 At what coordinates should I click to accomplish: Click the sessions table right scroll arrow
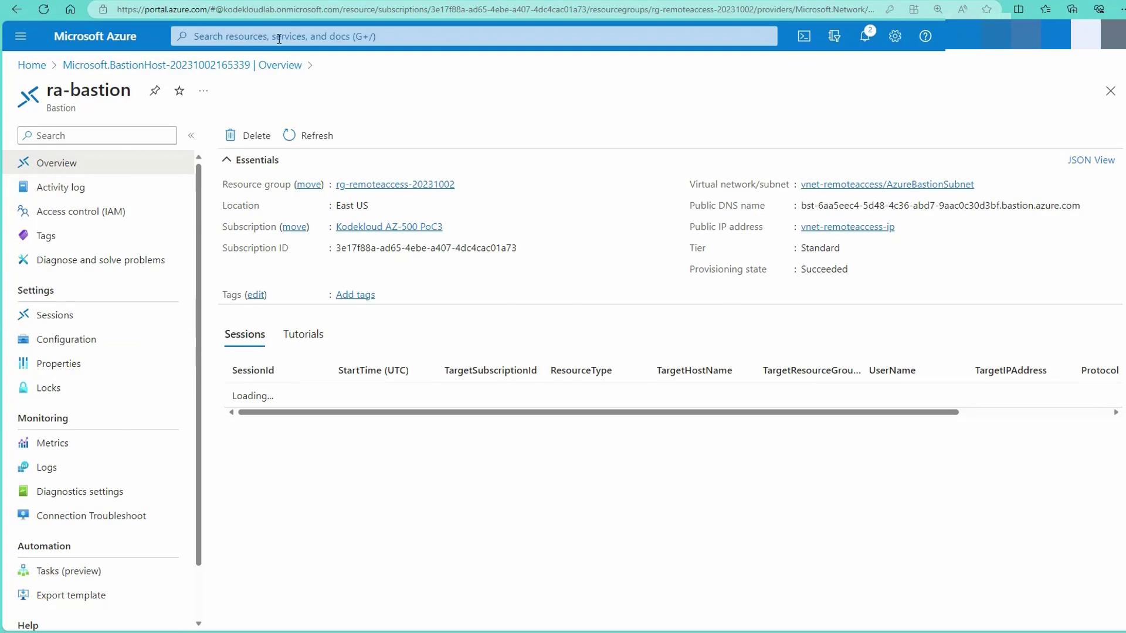(1116, 412)
